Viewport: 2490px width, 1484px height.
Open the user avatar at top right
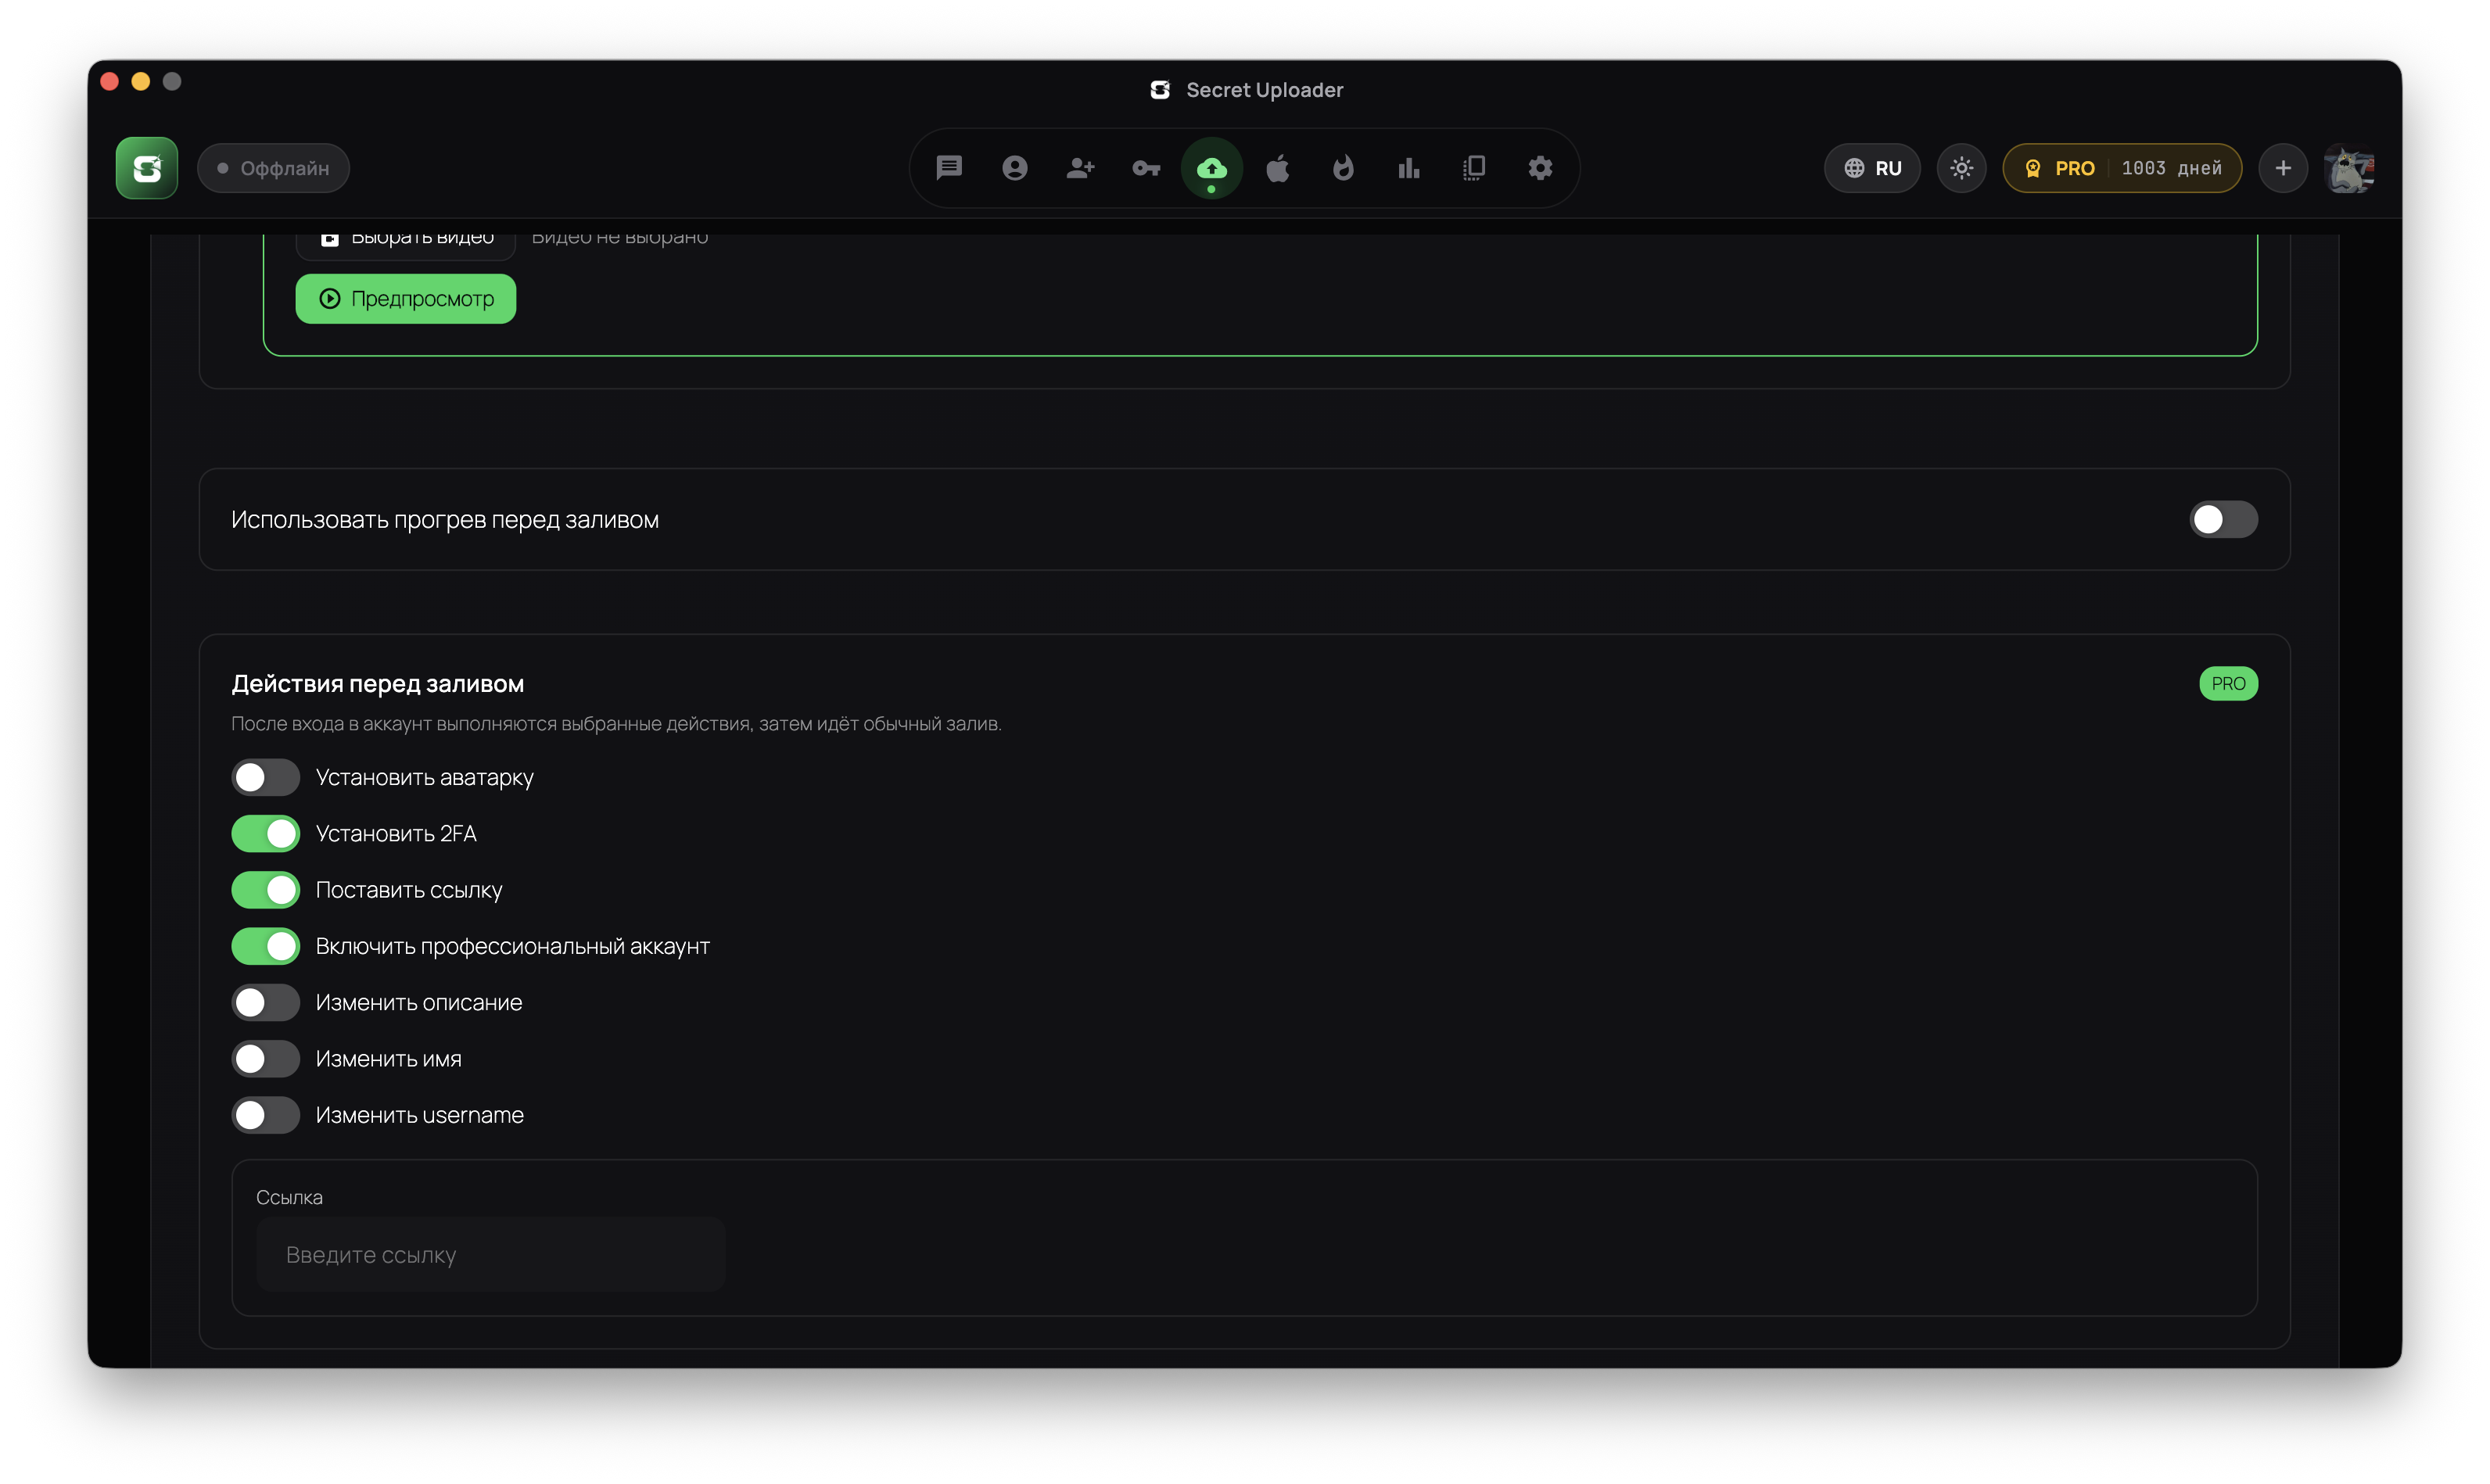pyautogui.click(x=2349, y=168)
